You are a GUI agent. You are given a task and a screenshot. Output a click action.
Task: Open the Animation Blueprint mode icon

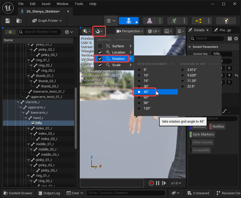click(x=199, y=21)
